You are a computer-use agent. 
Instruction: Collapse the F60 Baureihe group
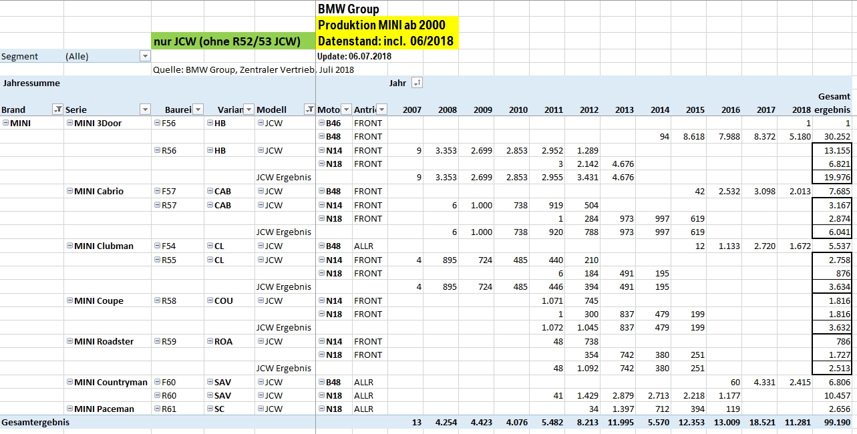[157, 382]
